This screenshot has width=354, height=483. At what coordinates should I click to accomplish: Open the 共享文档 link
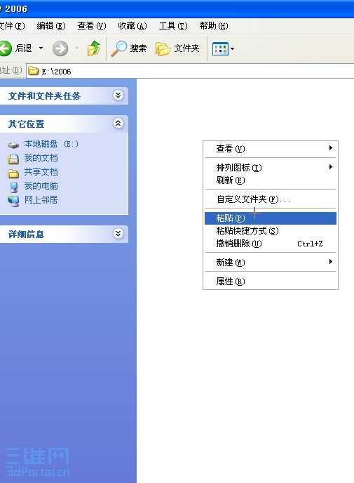coord(41,172)
